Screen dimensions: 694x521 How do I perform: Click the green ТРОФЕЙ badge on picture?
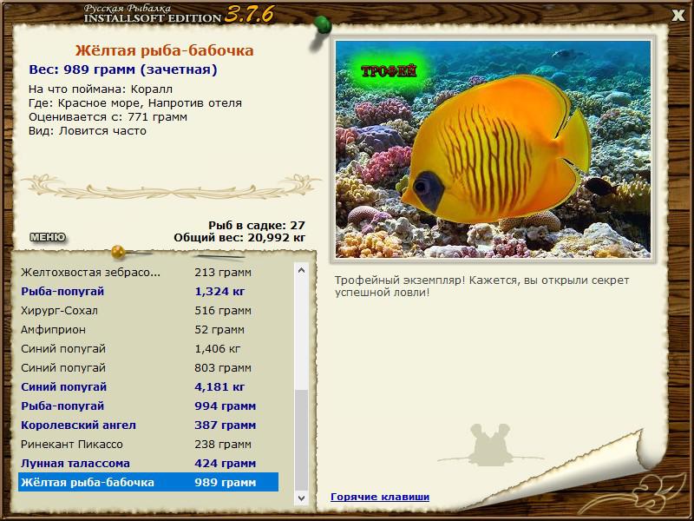pos(389,71)
